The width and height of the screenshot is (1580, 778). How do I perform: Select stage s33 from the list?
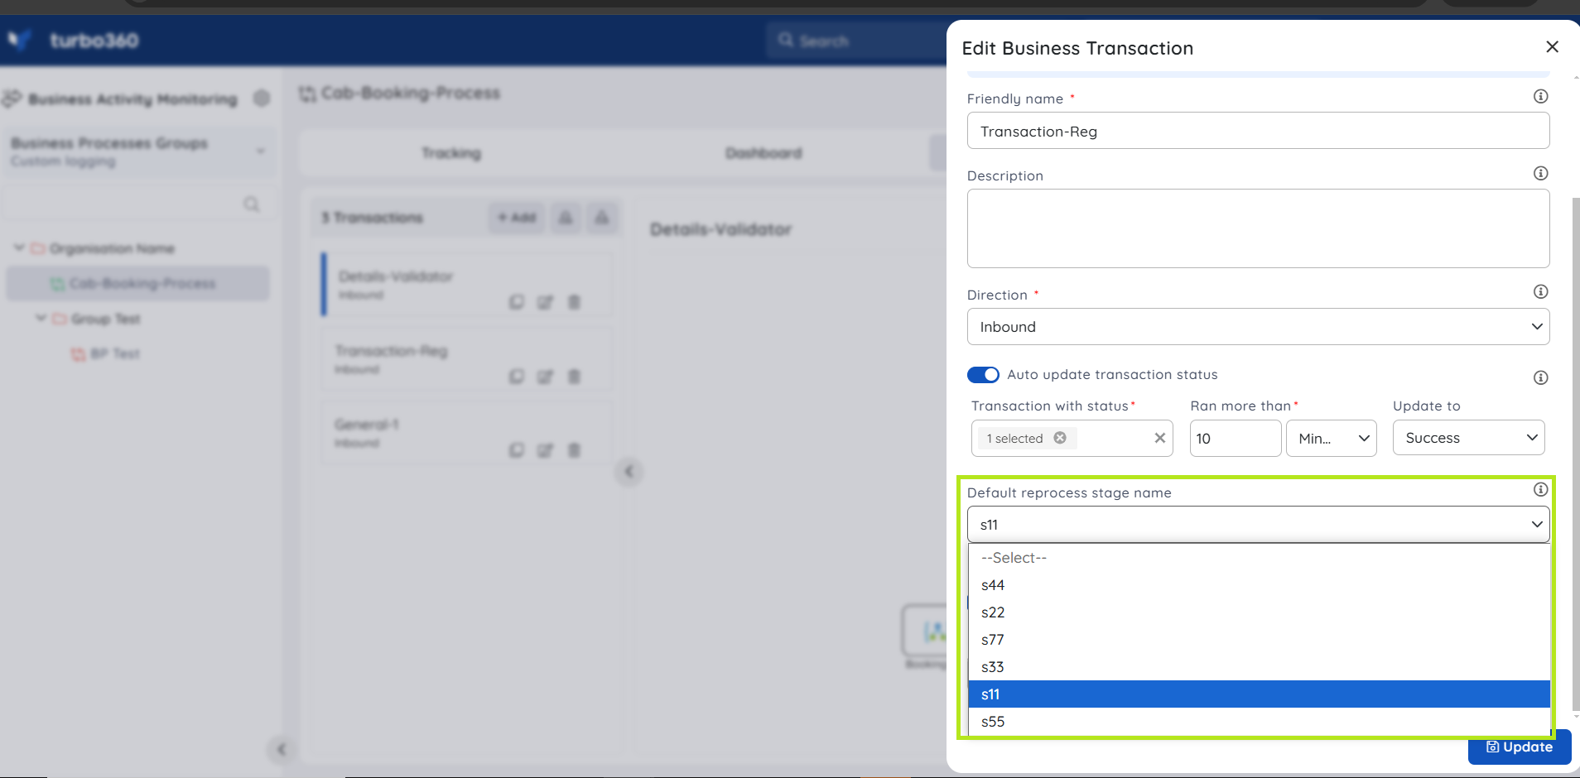click(x=1259, y=667)
